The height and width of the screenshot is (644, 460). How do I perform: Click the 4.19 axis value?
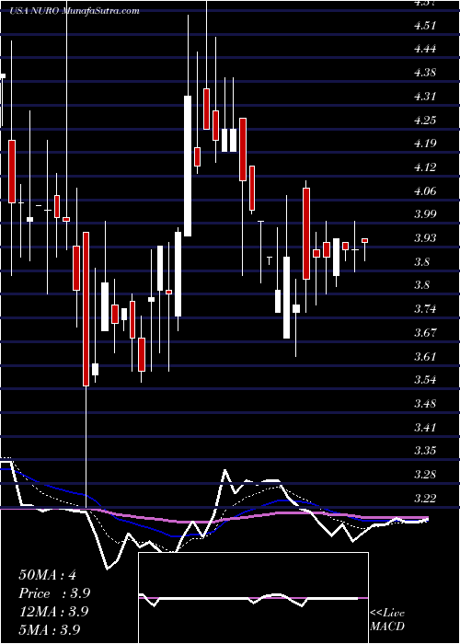424,144
